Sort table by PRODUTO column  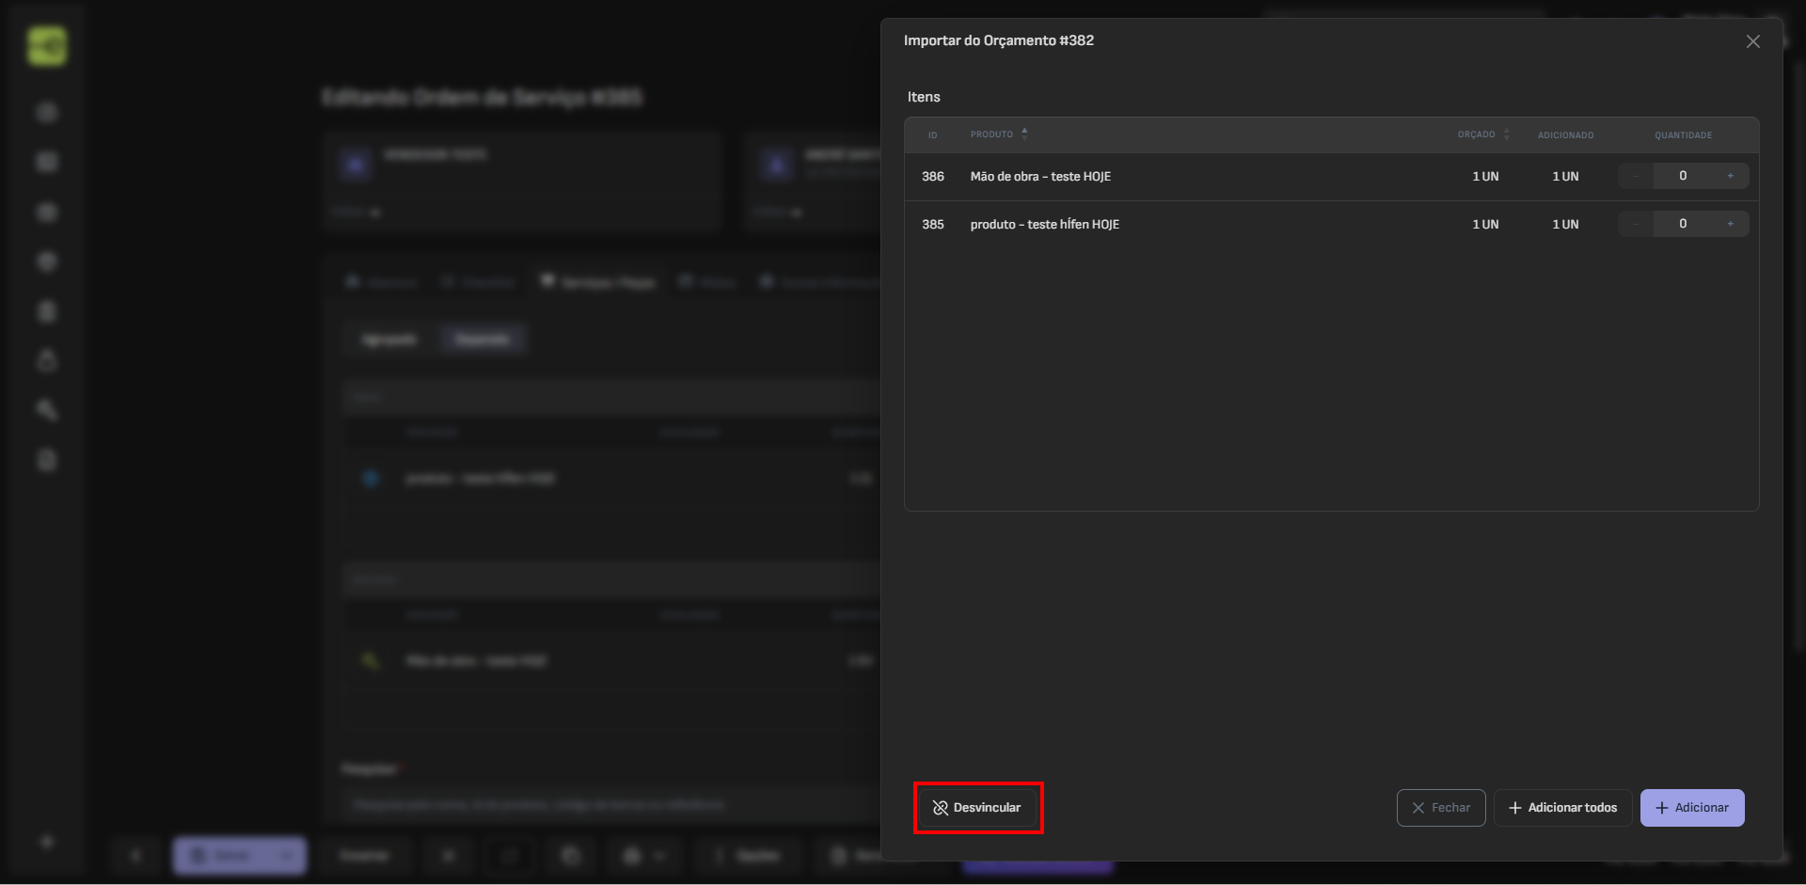pyautogui.click(x=999, y=134)
